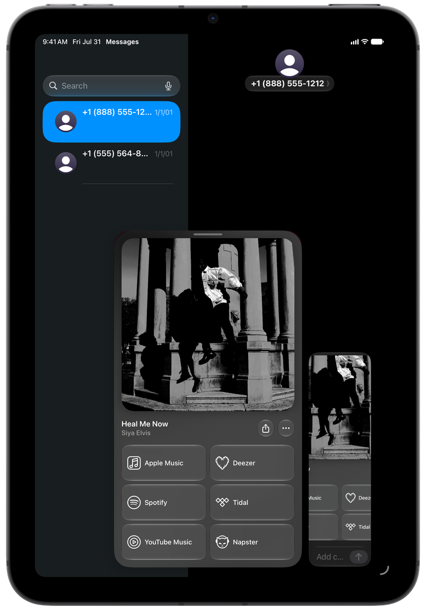The height and width of the screenshot is (611, 426).
Task: Open conversation with +1 (555) 564-8...
Action: [x=111, y=163]
